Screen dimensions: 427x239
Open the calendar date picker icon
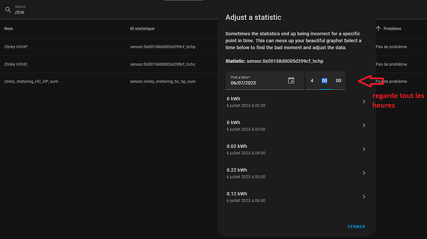click(291, 80)
